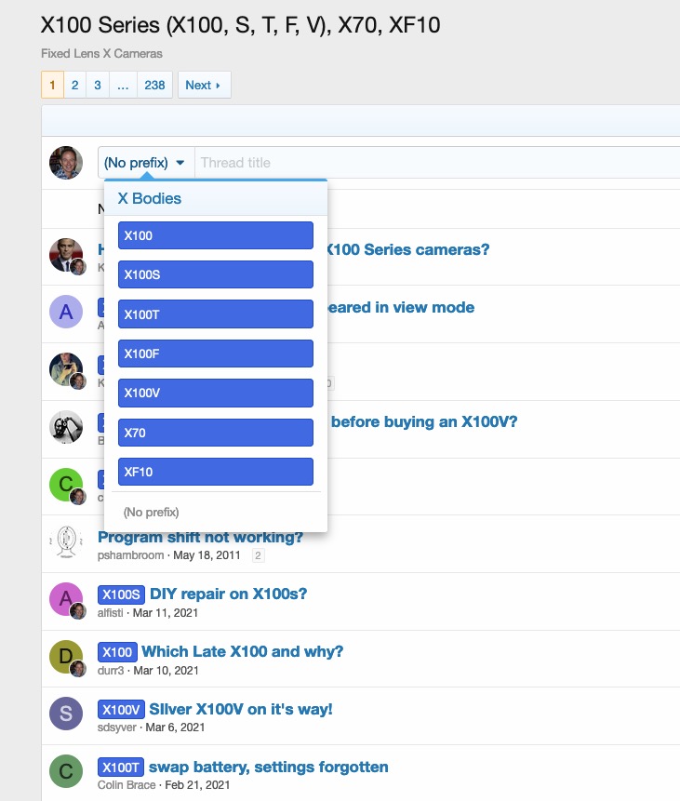Click sdsyver's purple S avatar
Image resolution: width=680 pixels, height=801 pixels.
pyautogui.click(x=66, y=714)
